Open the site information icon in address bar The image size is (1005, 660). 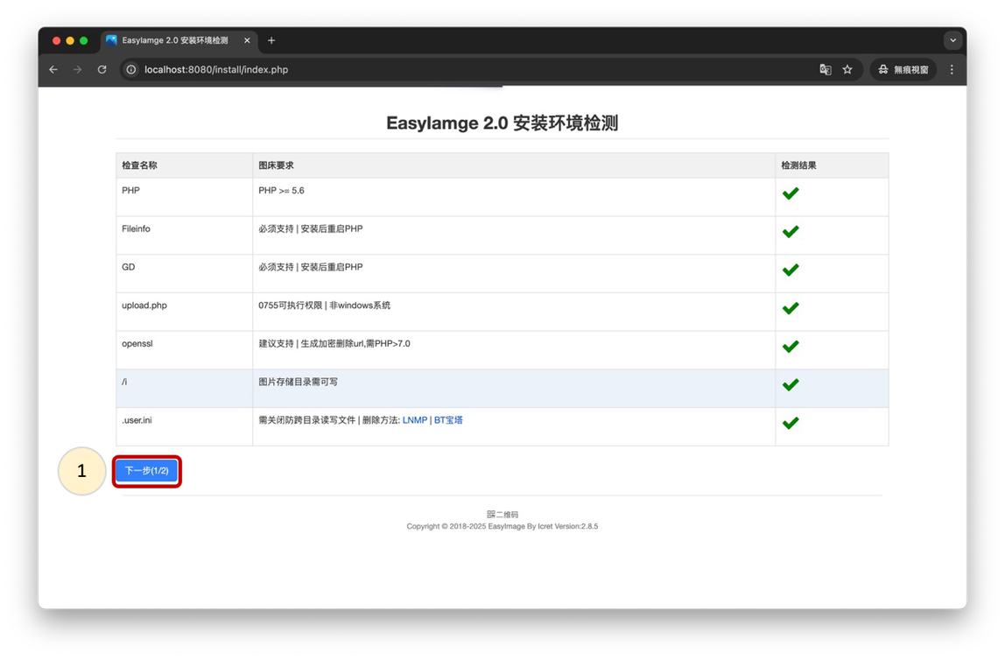click(131, 69)
